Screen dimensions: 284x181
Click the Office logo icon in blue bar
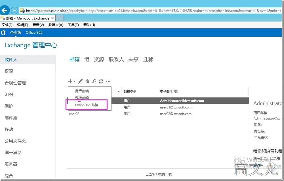point(3,33)
